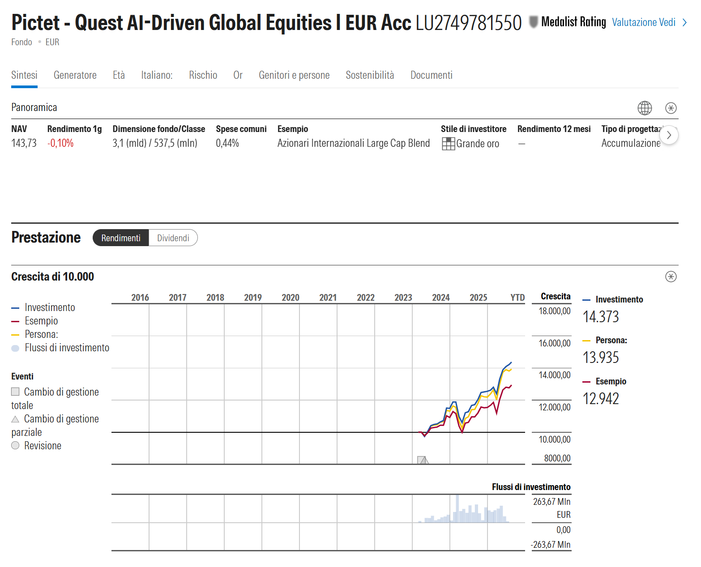Open the Sintesi tab

pyautogui.click(x=24, y=75)
